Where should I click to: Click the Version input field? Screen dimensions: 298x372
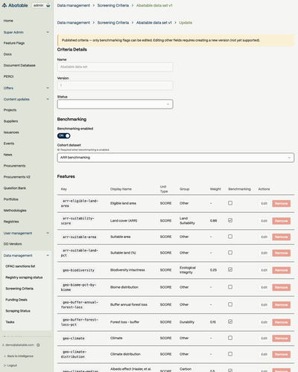(x=115, y=86)
